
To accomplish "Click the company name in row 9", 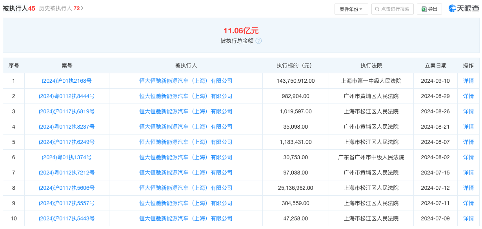I will click(186, 203).
